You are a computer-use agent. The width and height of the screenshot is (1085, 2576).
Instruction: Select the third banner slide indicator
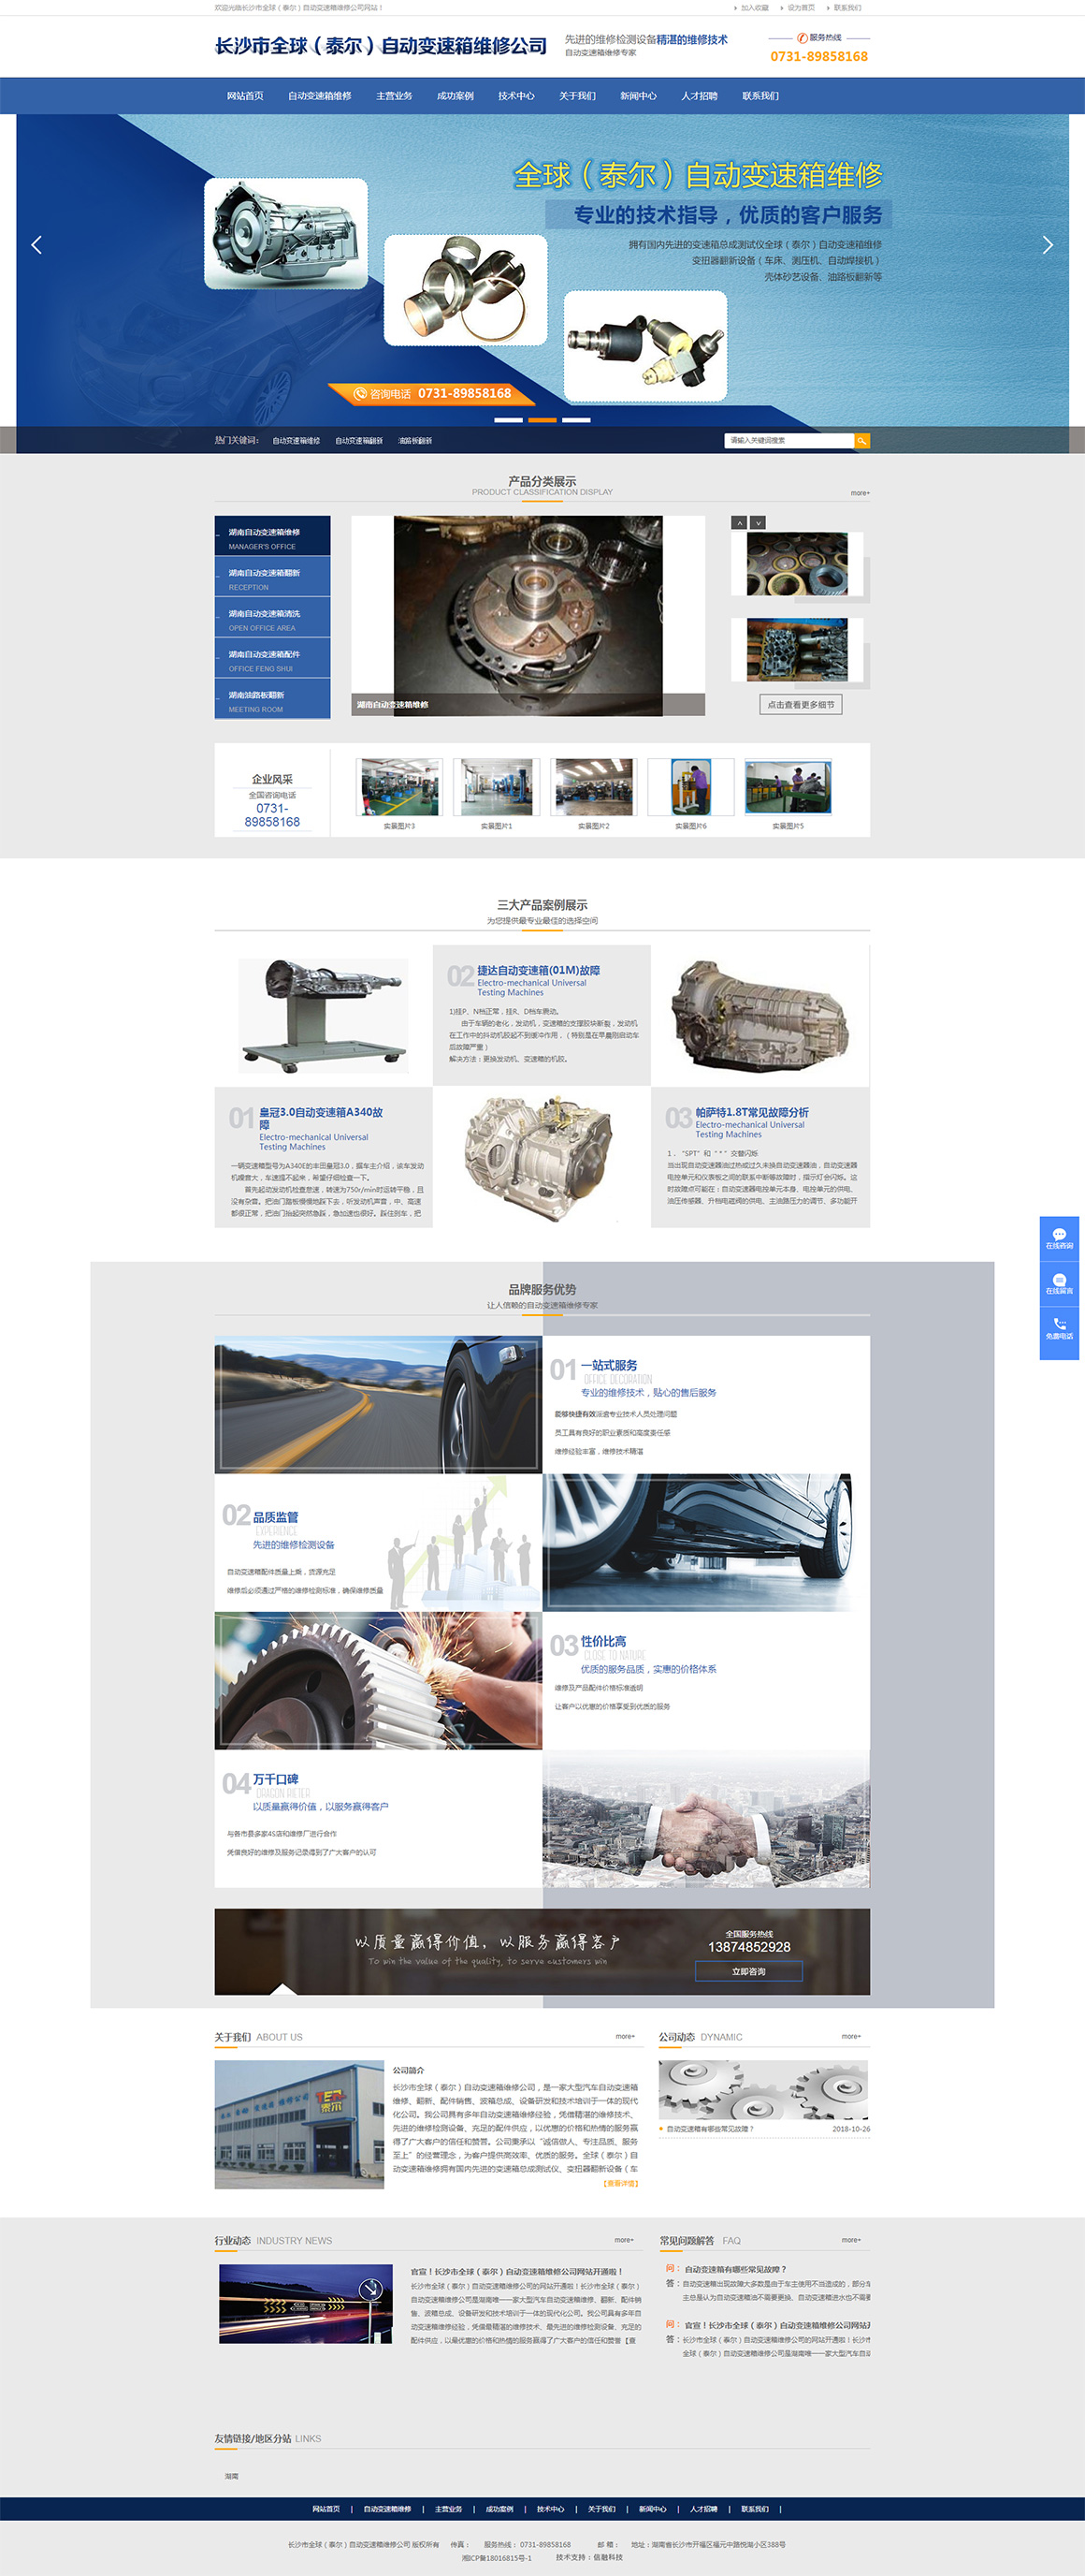click(x=575, y=420)
